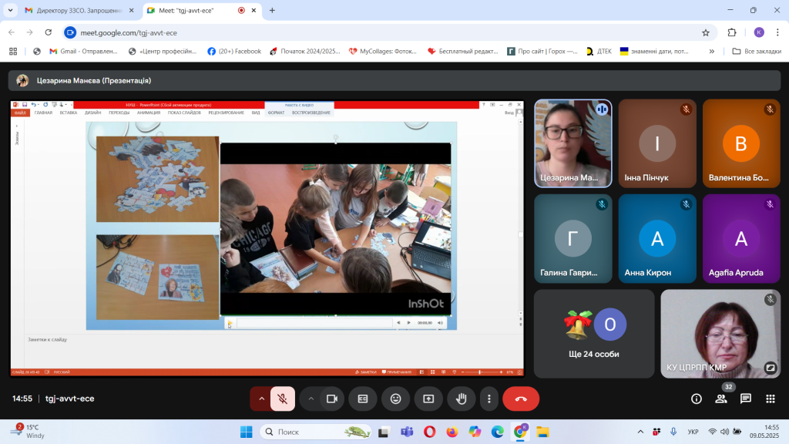Launch Firefox from the taskbar
This screenshot has height=444, width=789.
(452, 432)
